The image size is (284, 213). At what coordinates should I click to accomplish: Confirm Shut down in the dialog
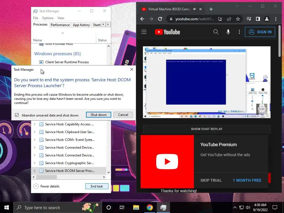point(98,115)
